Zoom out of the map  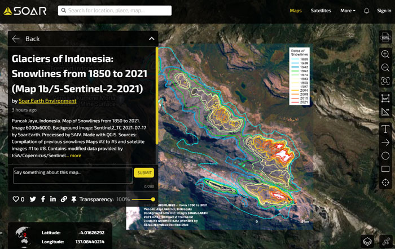[385, 68]
